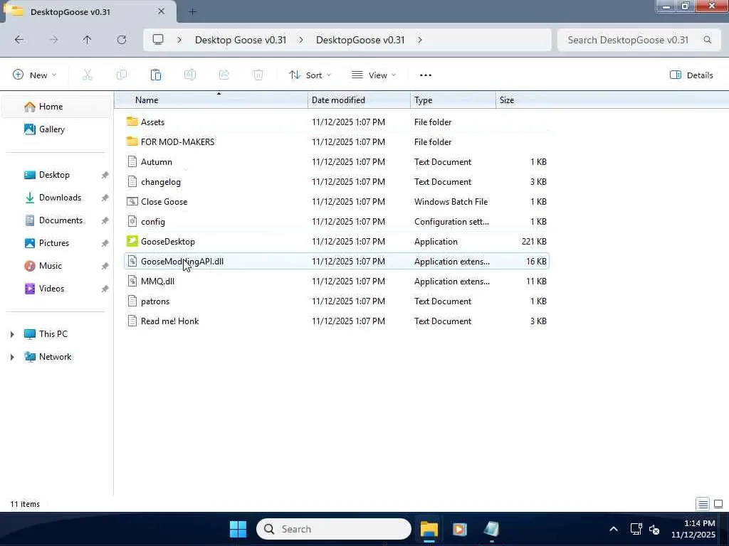This screenshot has width=729, height=546.
Task: Open Pictures in quick access
Action: pyautogui.click(x=57, y=243)
